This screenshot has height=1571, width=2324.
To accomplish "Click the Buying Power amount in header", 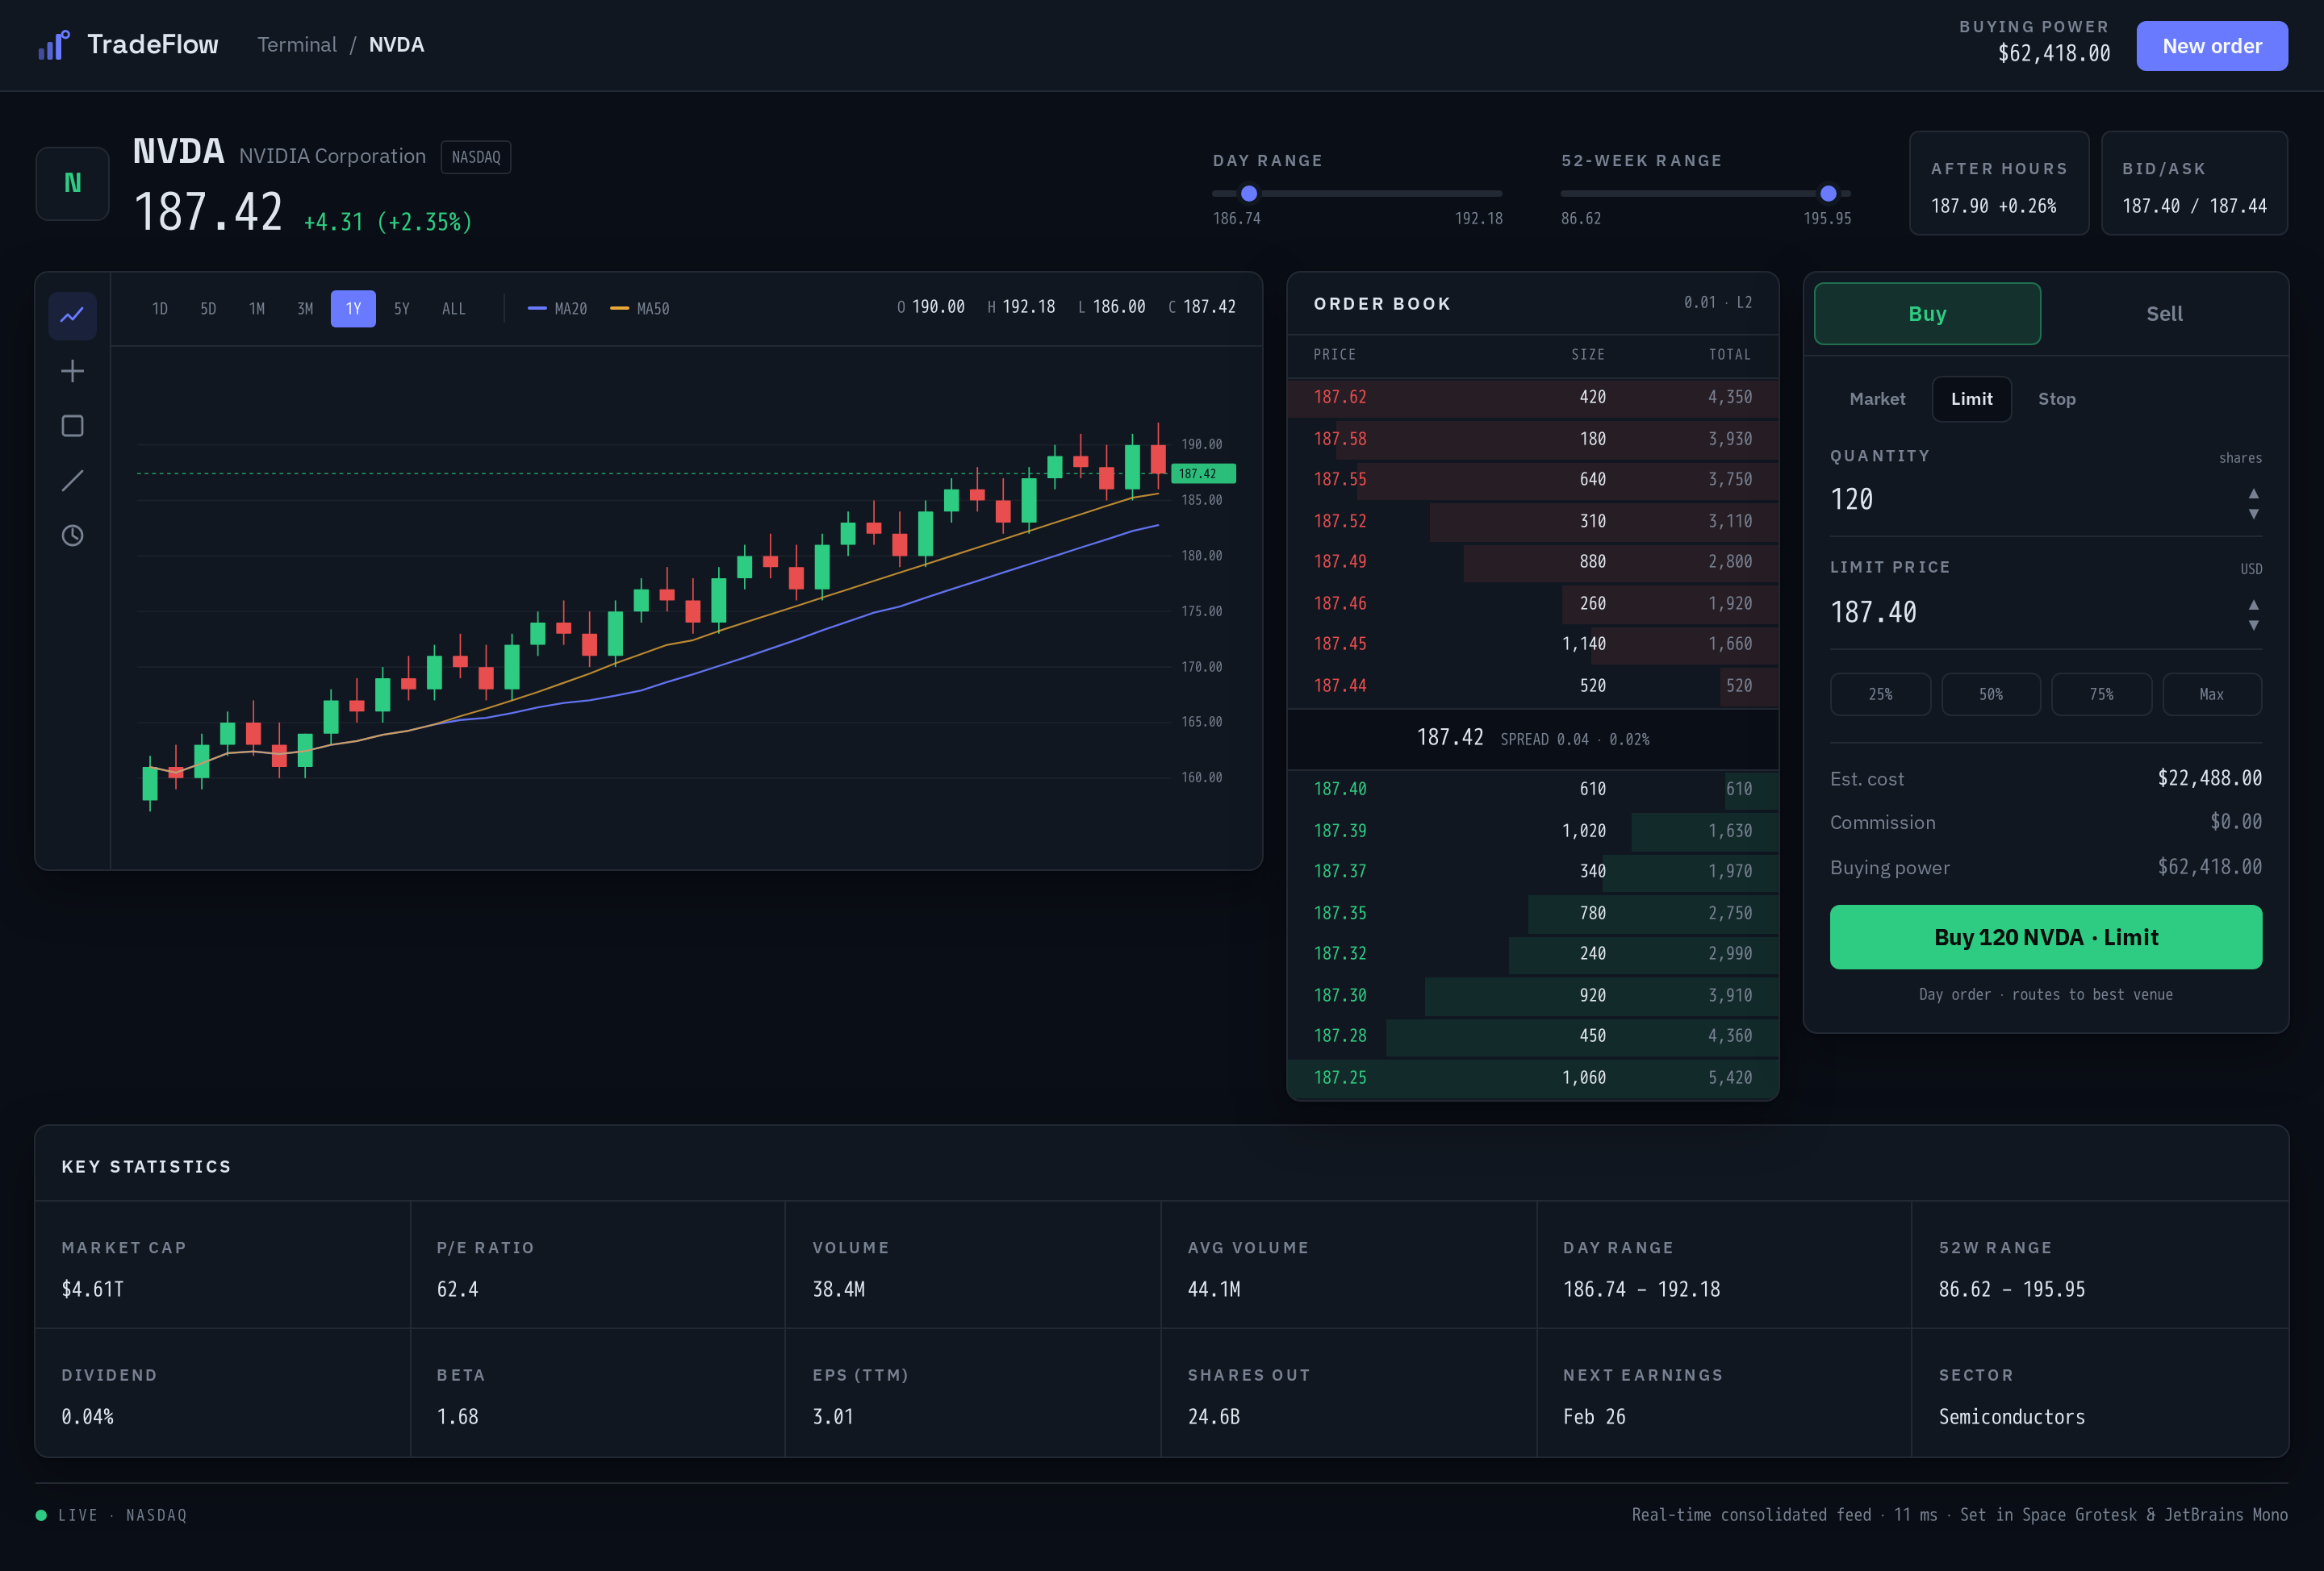I will pyautogui.click(x=2054, y=54).
